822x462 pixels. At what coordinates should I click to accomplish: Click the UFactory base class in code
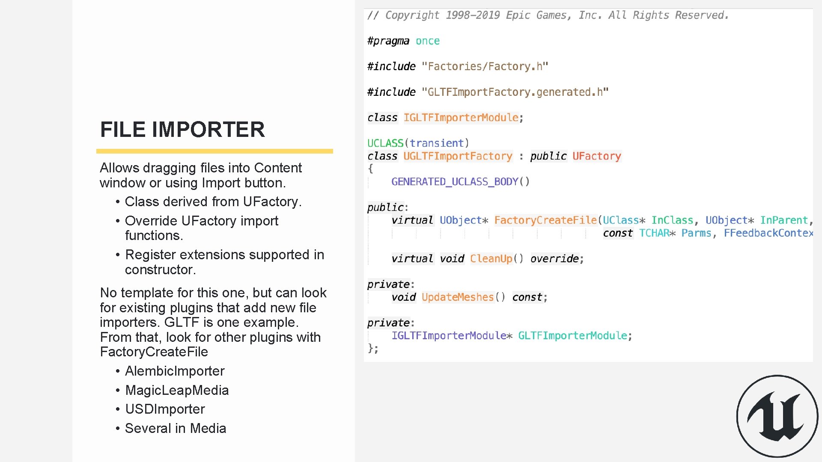point(596,156)
